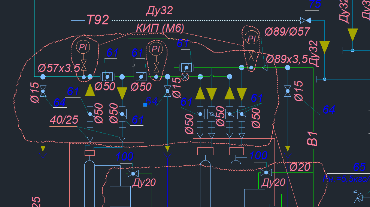The height and width of the screenshot is (207, 370).
Task: Pick the Ø89/Ø57 reducer label
Action: pos(287,32)
